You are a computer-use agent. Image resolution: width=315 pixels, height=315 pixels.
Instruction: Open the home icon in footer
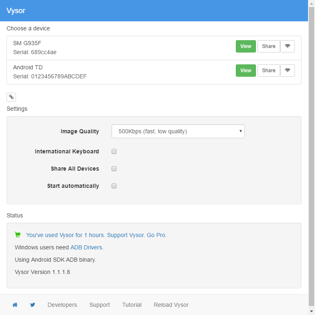tap(15, 305)
